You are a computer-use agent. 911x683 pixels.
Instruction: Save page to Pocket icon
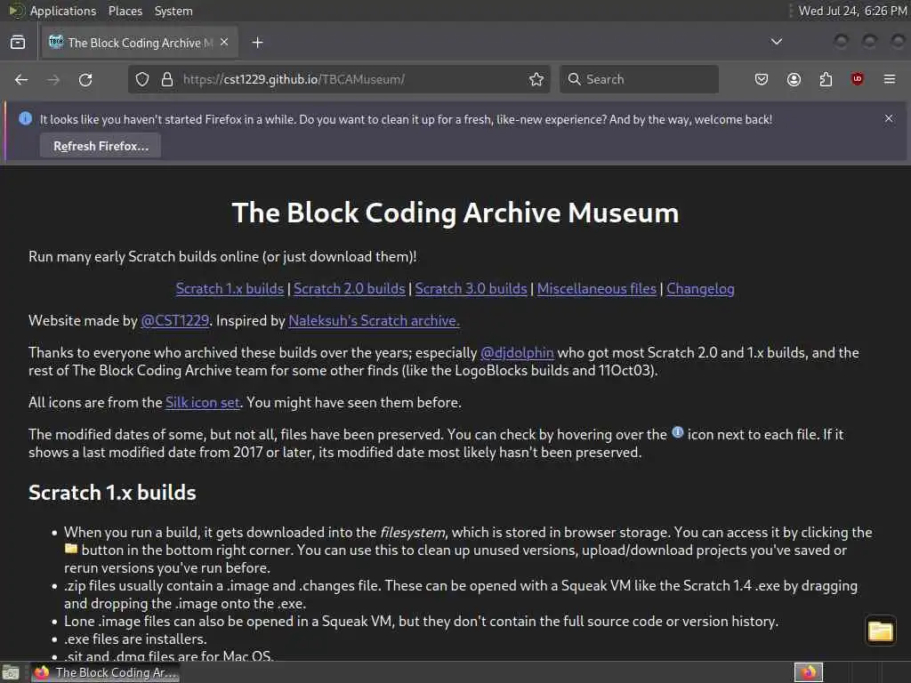(762, 79)
